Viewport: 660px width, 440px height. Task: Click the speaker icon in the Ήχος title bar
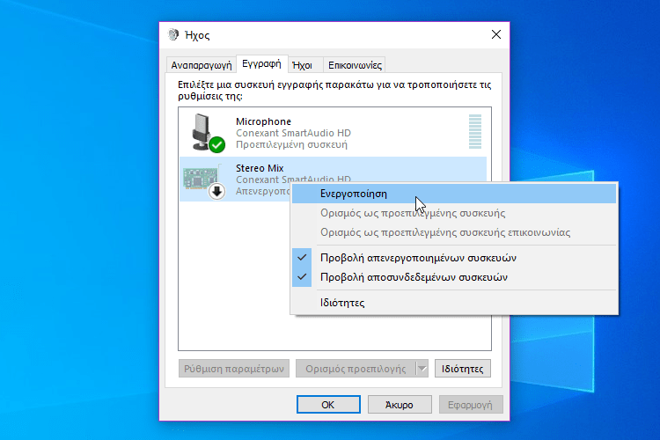173,34
